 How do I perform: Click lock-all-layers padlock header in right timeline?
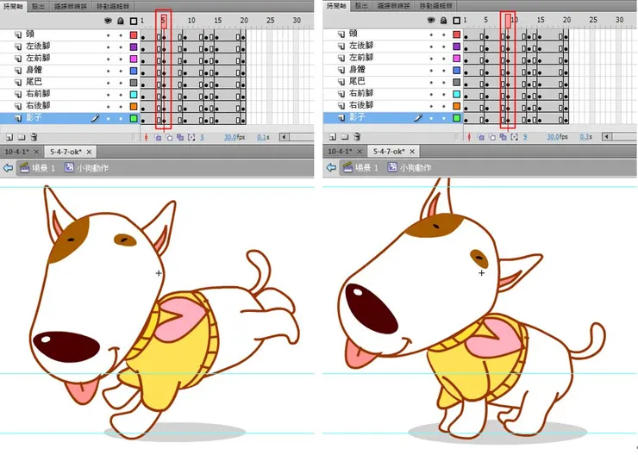[443, 21]
